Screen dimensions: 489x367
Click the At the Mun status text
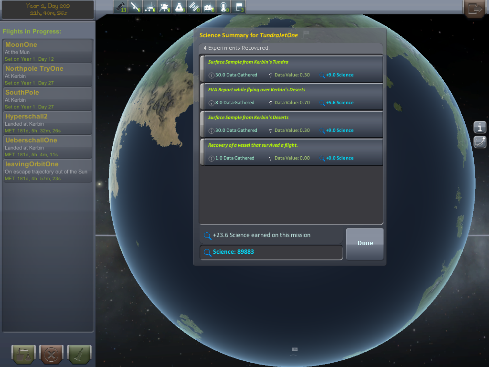tap(17, 52)
